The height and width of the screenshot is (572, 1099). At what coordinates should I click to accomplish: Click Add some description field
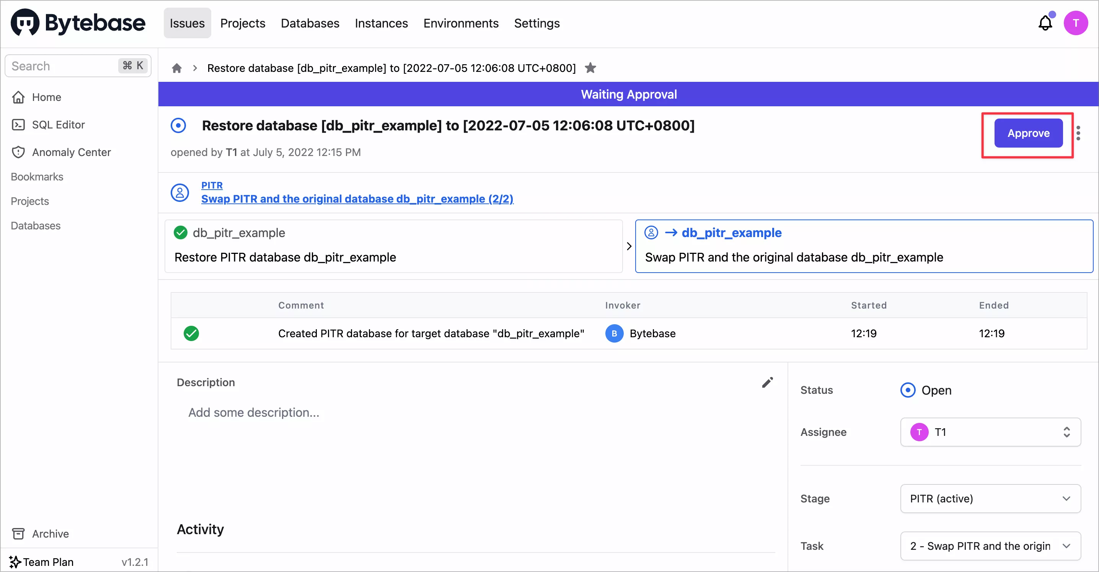pyautogui.click(x=254, y=413)
